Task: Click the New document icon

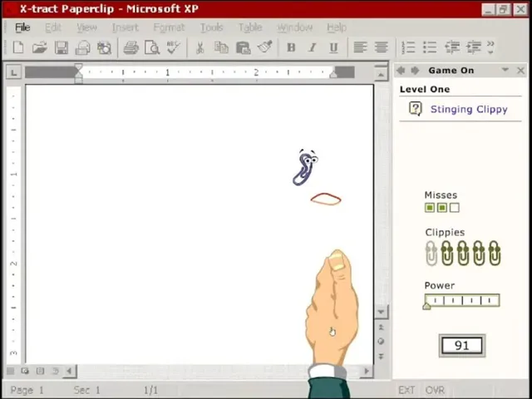Action: 18,47
